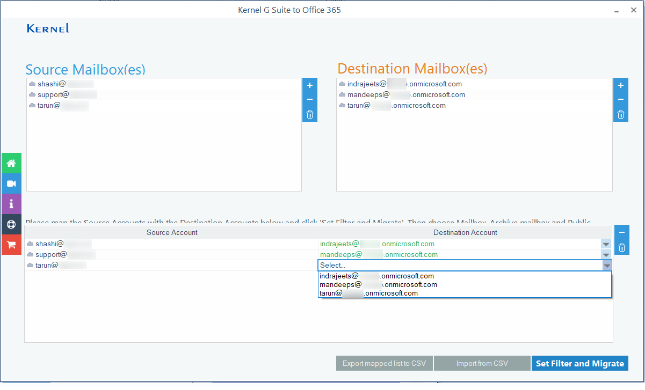Delete mapping rows with the trash icon
The height and width of the screenshot is (390, 645).
click(621, 247)
